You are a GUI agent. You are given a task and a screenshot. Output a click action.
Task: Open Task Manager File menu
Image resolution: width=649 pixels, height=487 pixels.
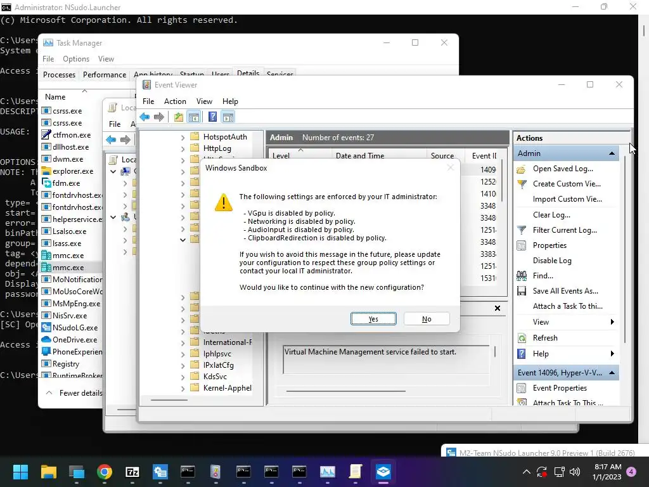tap(48, 59)
